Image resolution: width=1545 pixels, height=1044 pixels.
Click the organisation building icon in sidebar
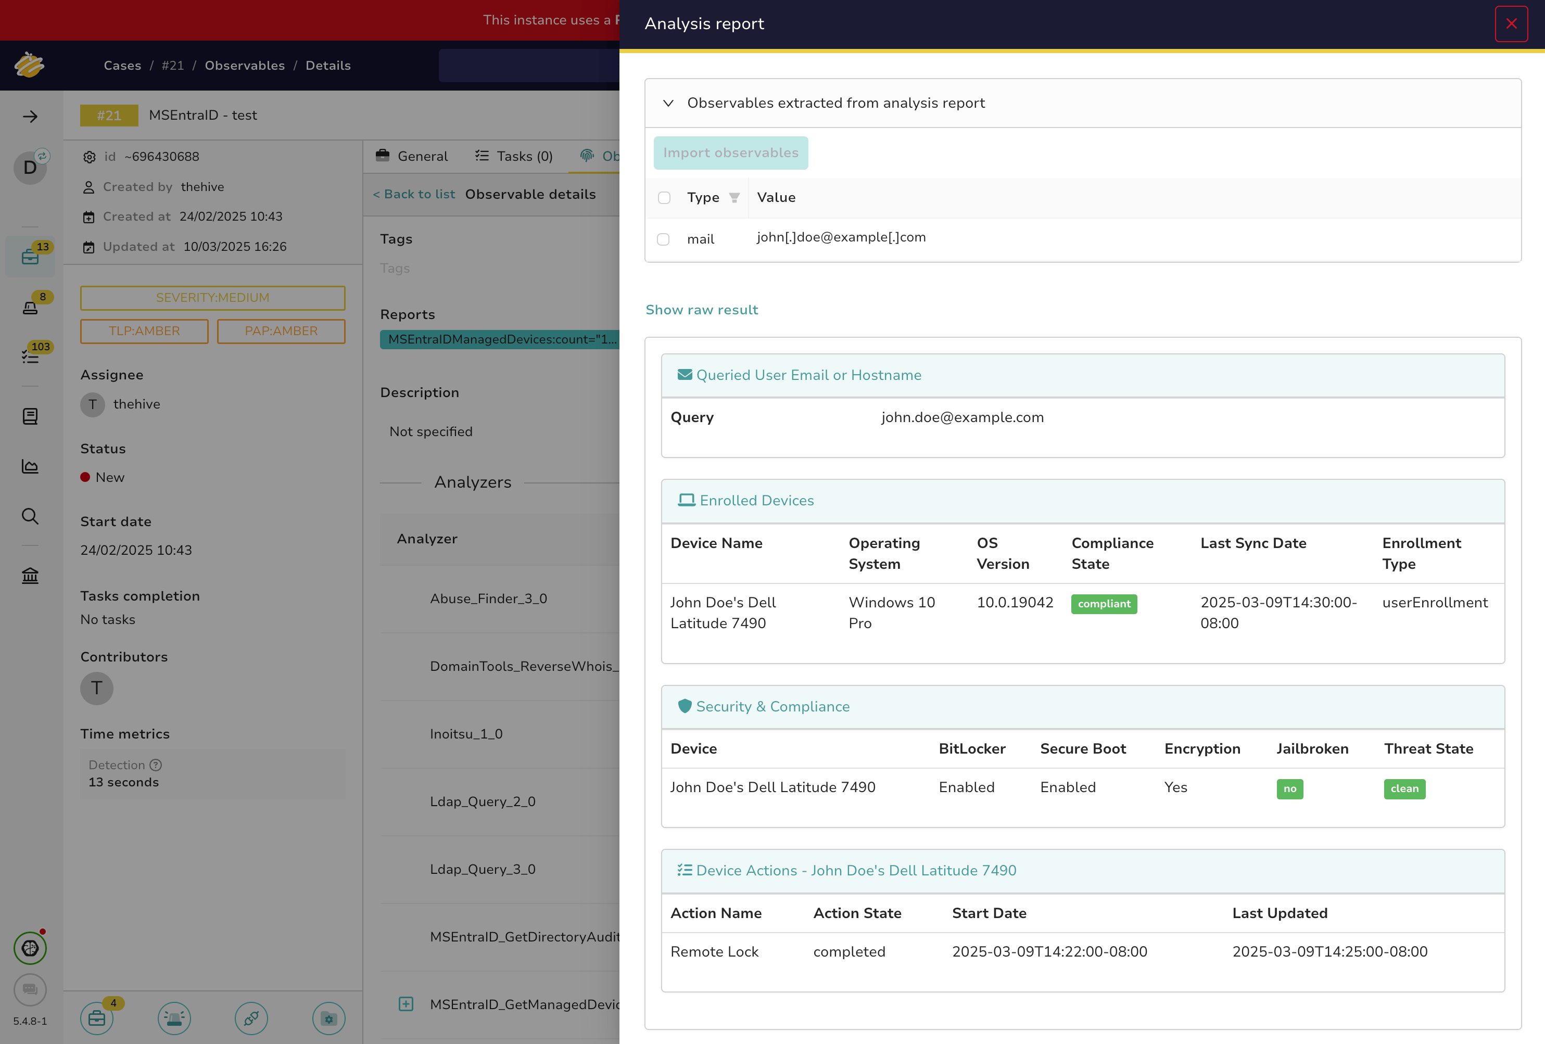pyautogui.click(x=30, y=576)
